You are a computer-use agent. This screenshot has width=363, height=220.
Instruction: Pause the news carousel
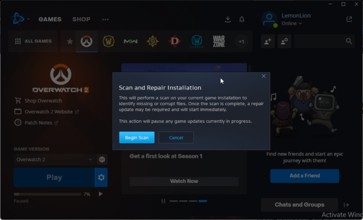[163, 201]
